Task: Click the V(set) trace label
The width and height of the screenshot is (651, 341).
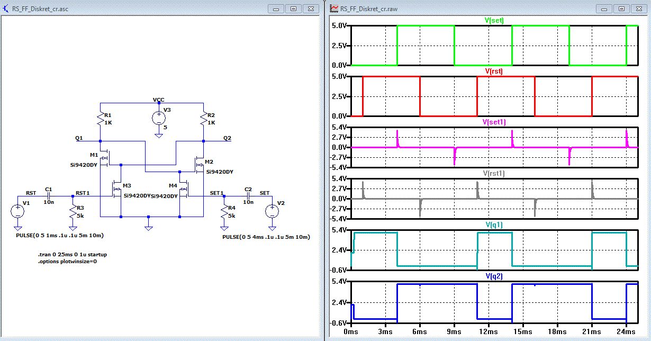Action: [494, 21]
